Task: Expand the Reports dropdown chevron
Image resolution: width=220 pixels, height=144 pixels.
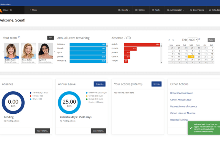Action: click(x=129, y=10)
